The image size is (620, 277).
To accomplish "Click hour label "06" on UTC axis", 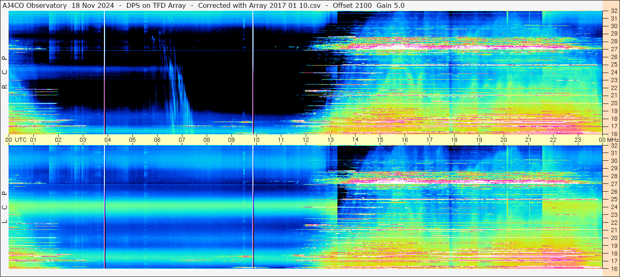I will pyautogui.click(x=157, y=140).
